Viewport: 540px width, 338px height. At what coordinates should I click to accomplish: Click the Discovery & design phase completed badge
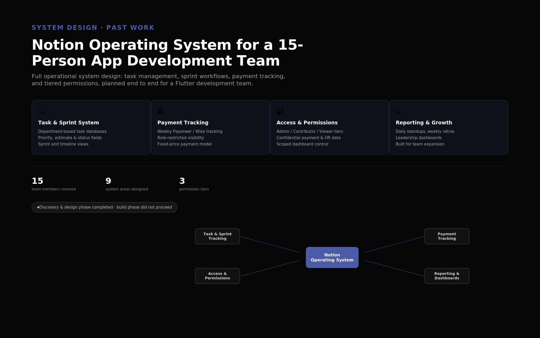point(104,207)
